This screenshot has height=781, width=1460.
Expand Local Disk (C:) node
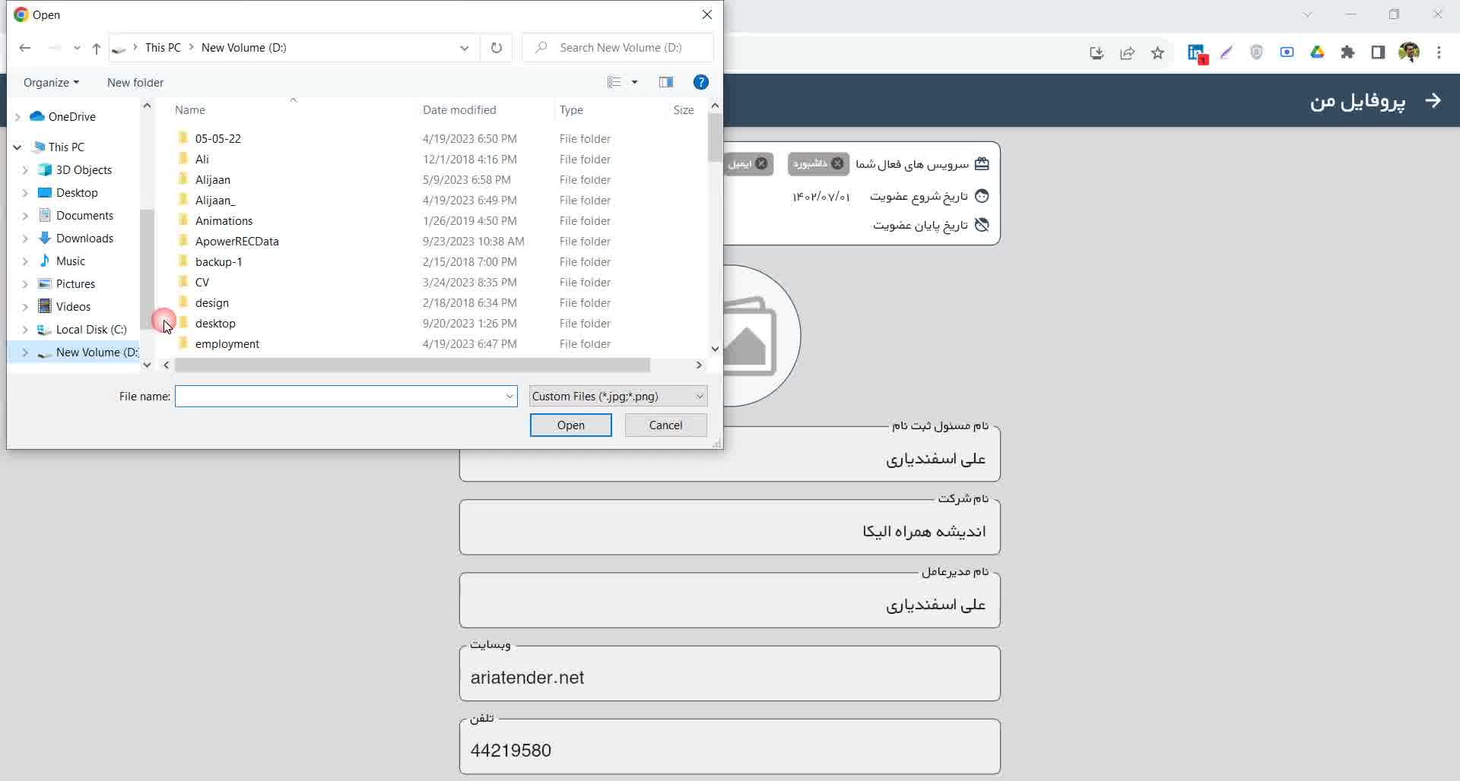coord(25,330)
